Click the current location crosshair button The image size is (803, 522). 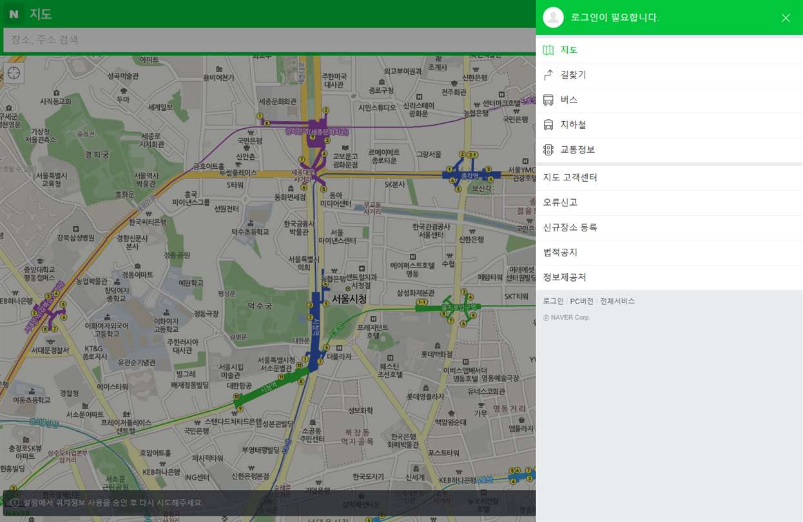14,73
